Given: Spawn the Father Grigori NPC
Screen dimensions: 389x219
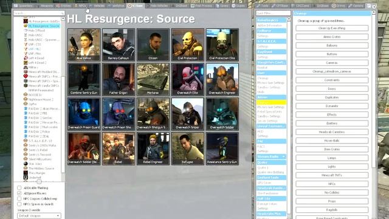Looking at the screenshot, I should point(119,80).
